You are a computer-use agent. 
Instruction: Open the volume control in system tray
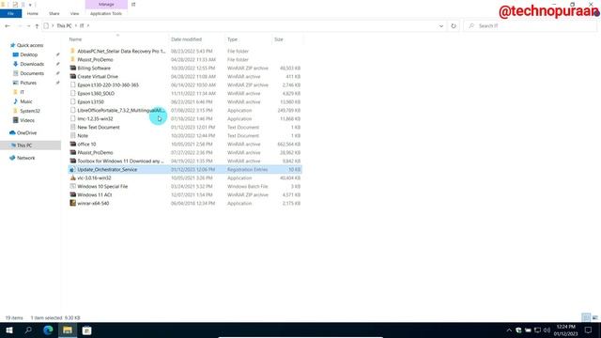pos(547,330)
